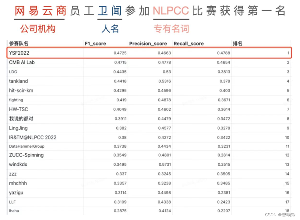Click the 卫闻 name in the heading
The height and width of the screenshot is (220, 300).
coord(110,11)
